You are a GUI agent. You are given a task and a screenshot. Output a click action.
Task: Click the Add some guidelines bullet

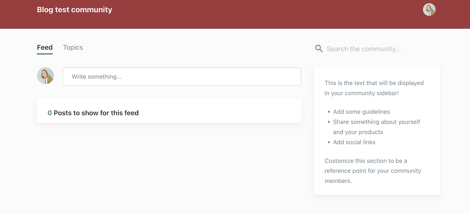[361, 112]
